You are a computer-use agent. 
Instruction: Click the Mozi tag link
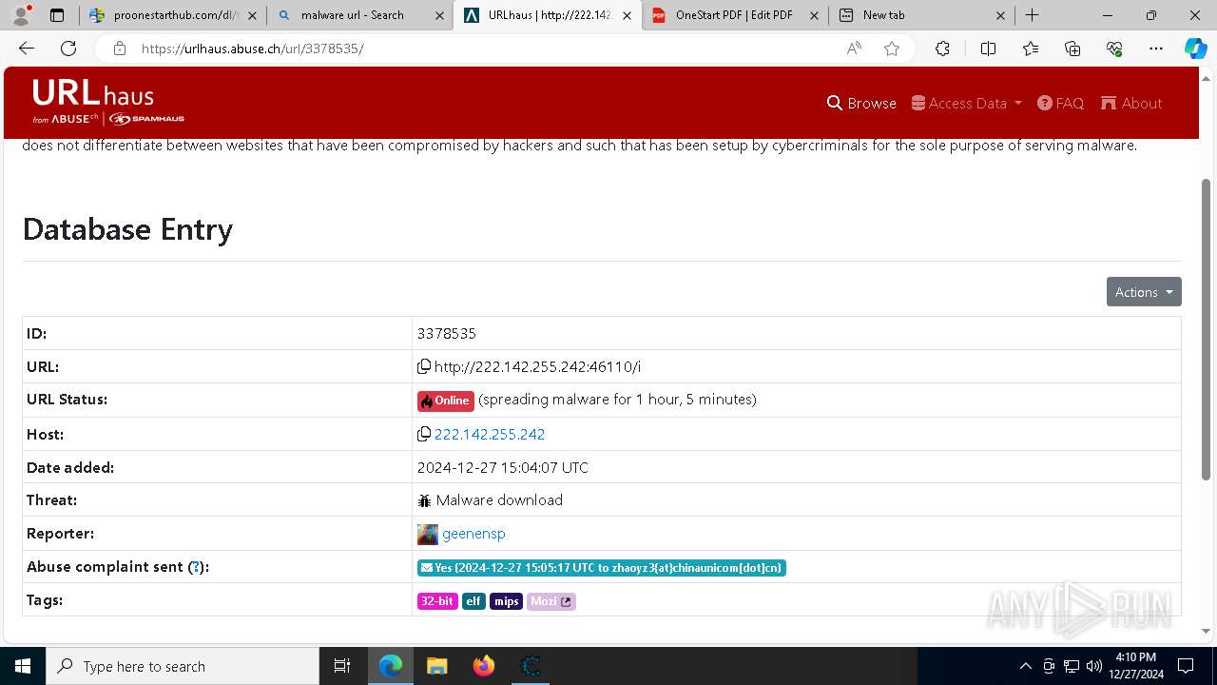click(x=551, y=601)
